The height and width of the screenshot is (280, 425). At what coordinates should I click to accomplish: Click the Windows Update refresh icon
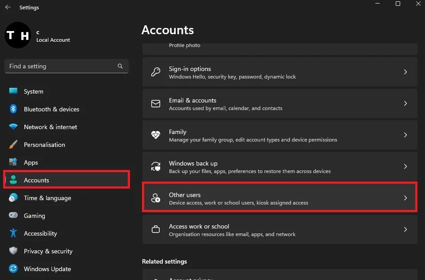click(x=13, y=269)
